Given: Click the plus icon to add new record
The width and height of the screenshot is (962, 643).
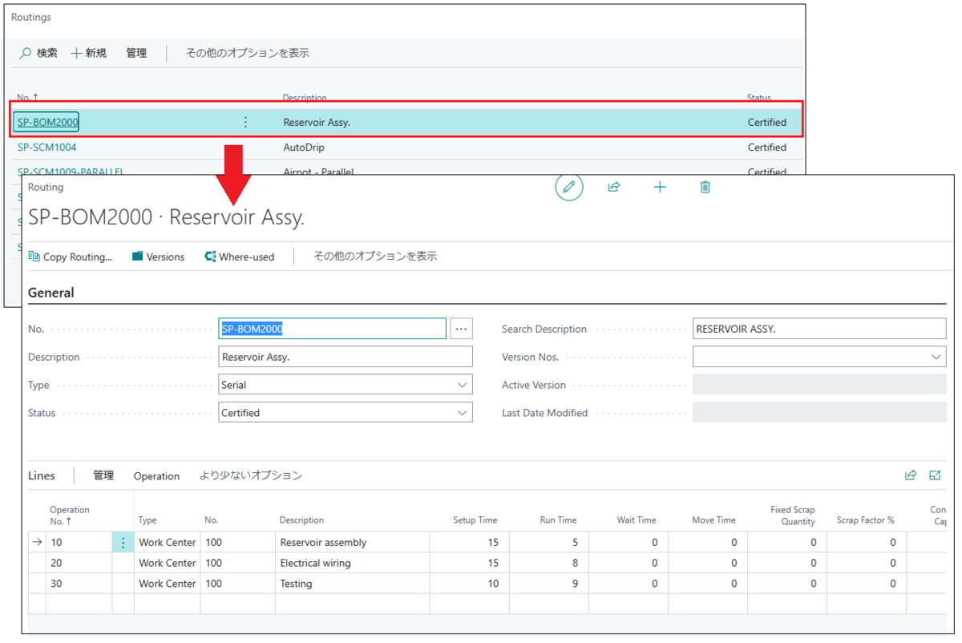Looking at the screenshot, I should [660, 187].
